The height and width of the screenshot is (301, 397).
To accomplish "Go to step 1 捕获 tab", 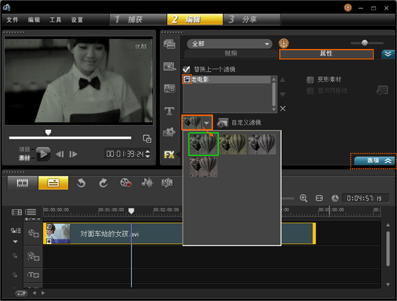I will click(x=138, y=19).
